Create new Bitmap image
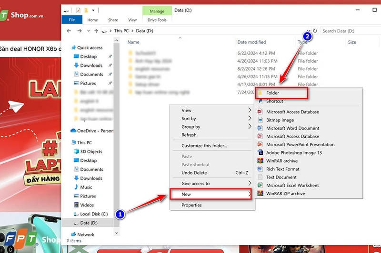Viewport: 381px width, 253px height. [x=309, y=120]
